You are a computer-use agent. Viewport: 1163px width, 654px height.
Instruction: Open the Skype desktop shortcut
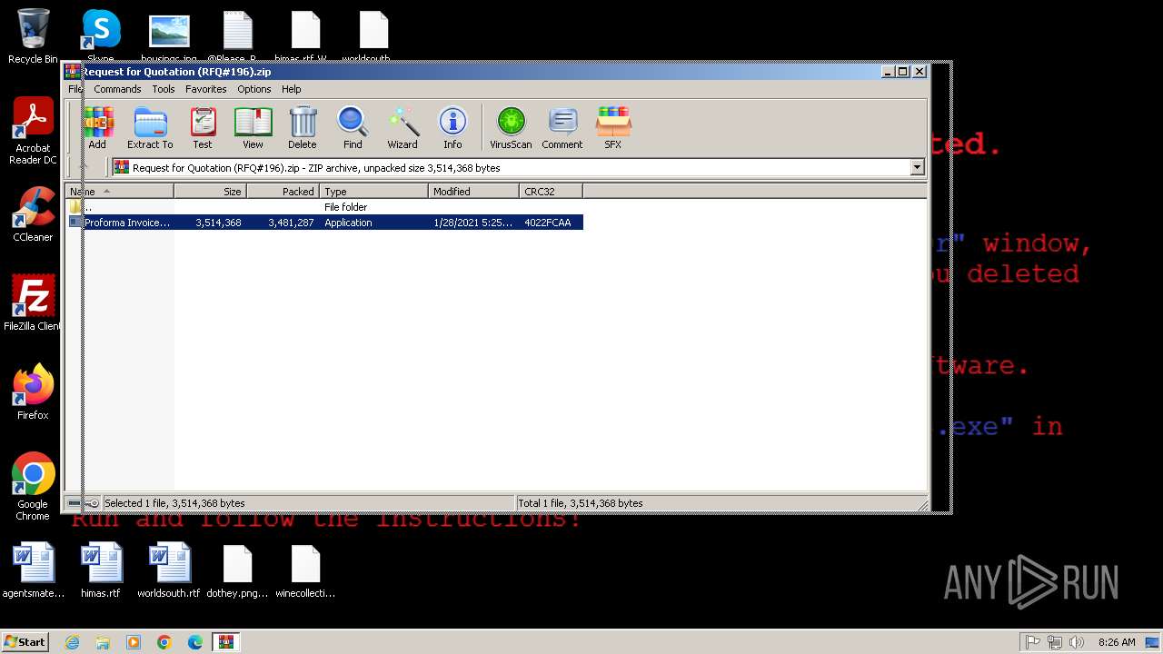pyautogui.click(x=101, y=35)
